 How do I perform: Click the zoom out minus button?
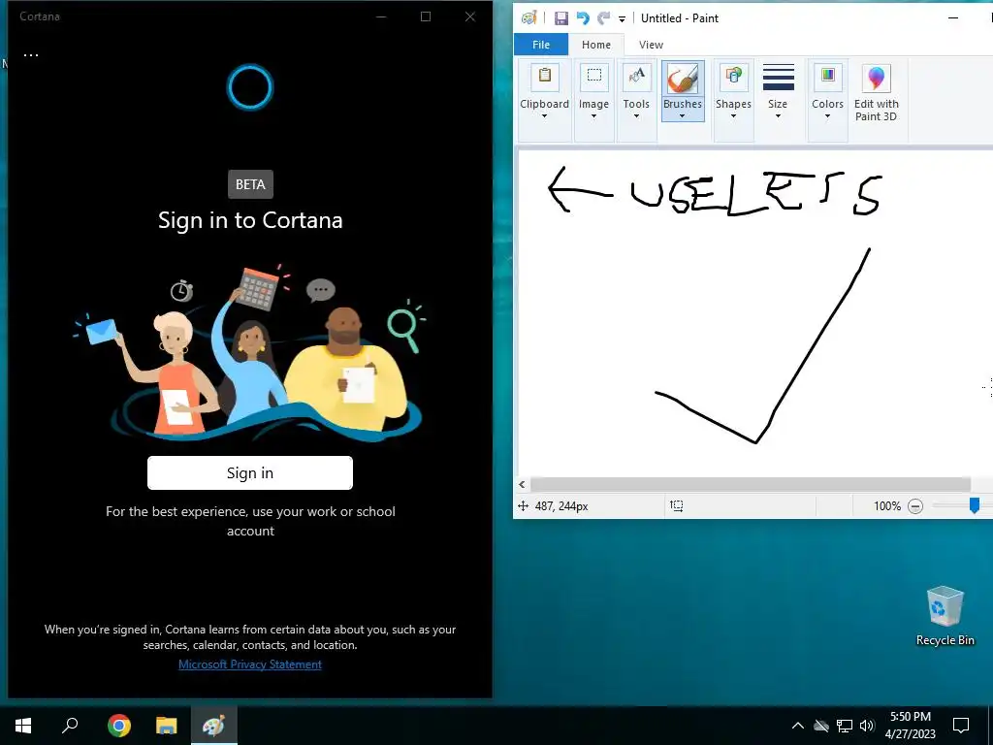point(915,506)
